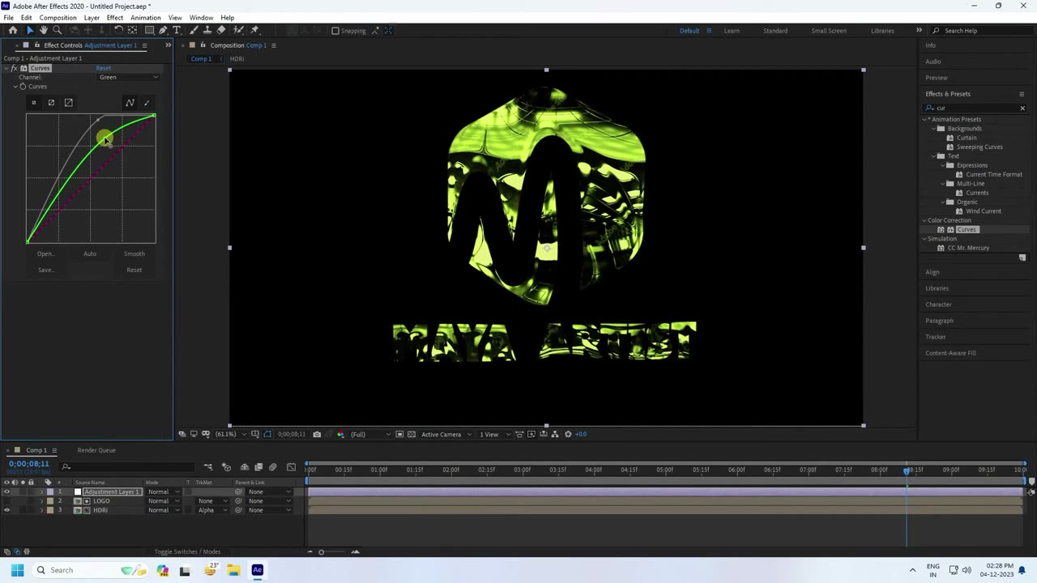Open the Active Camera view dropdown
1037x583 pixels.
[446, 435]
